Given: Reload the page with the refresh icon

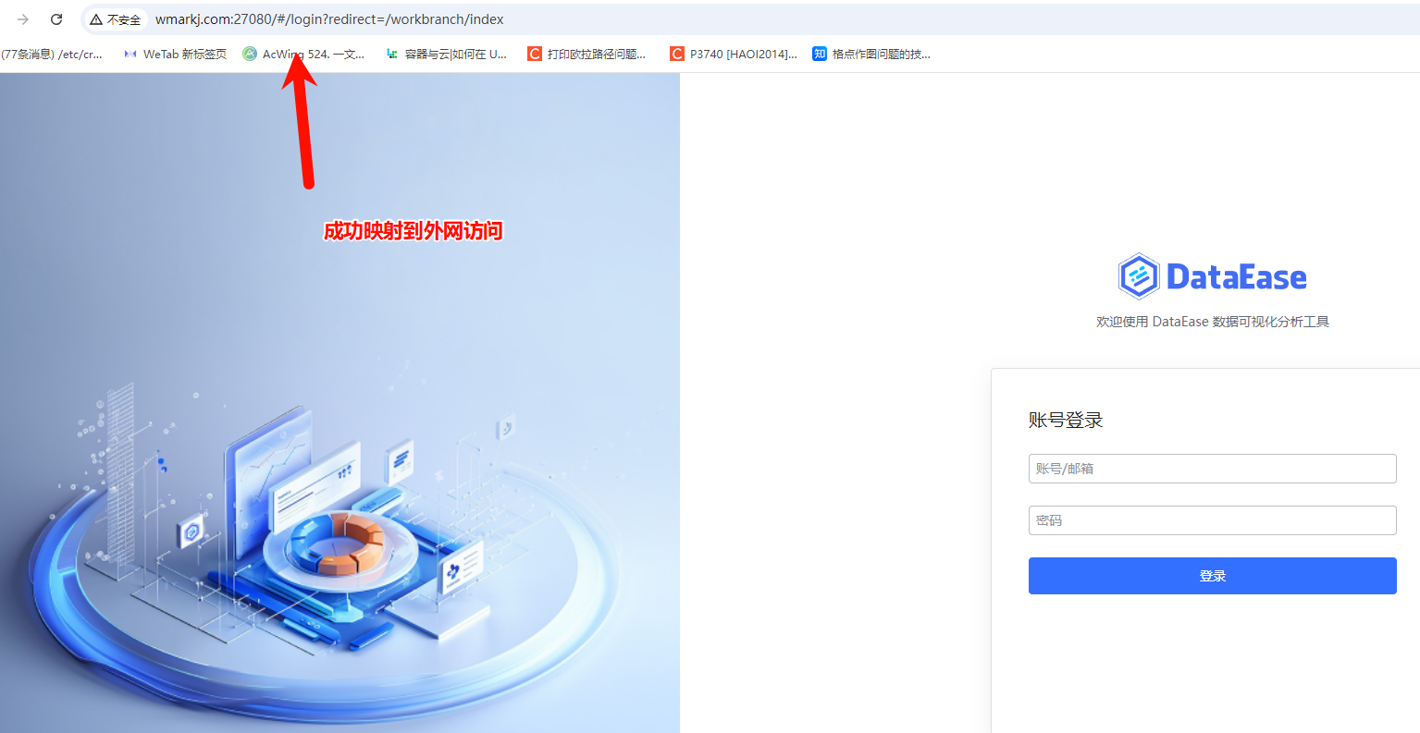Looking at the screenshot, I should [56, 19].
